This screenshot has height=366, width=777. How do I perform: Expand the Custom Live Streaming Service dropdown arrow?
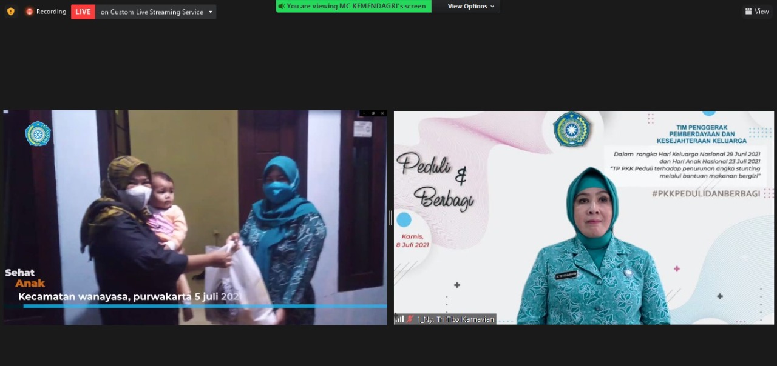tap(211, 12)
